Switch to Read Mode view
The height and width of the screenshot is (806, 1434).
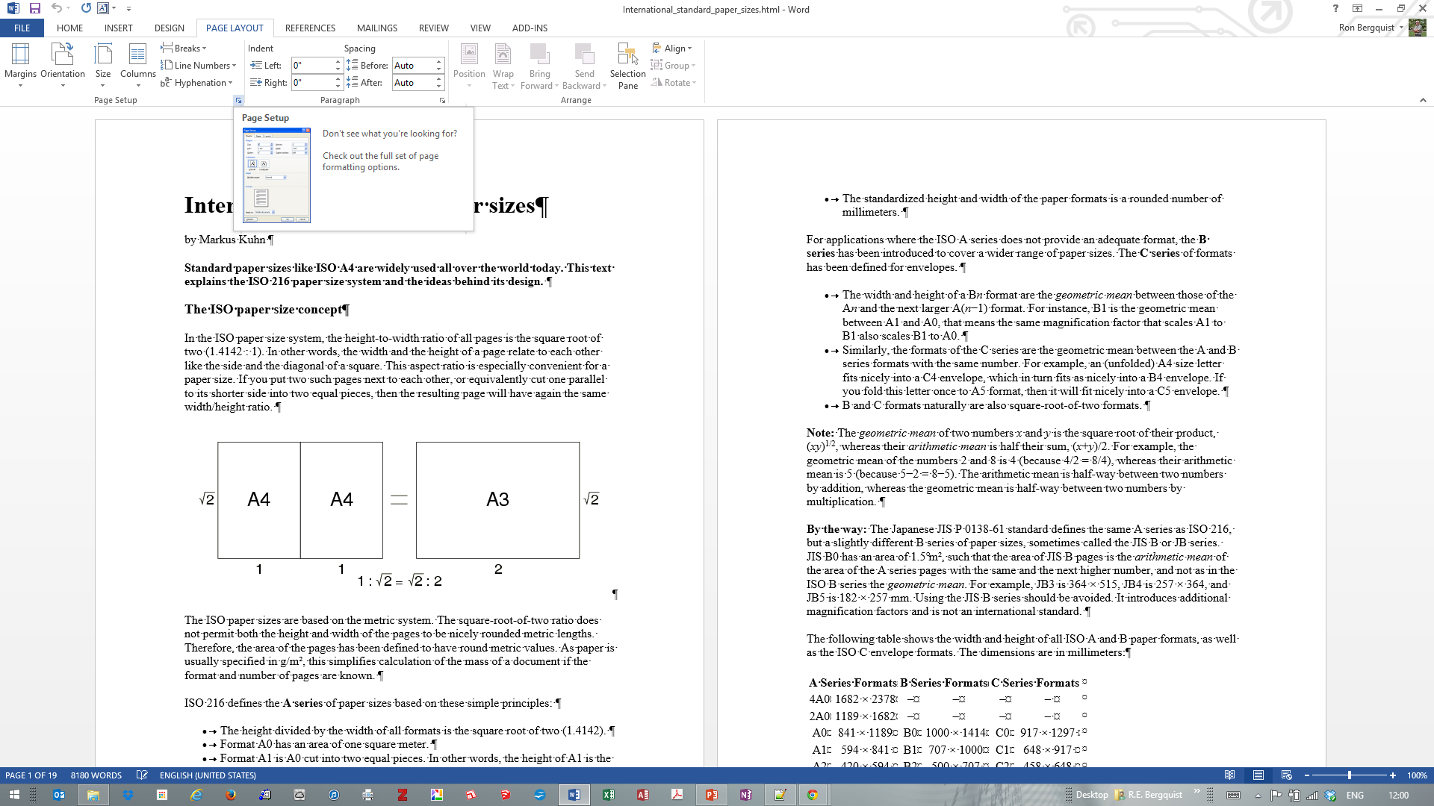[1229, 775]
